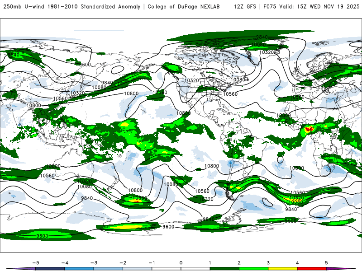Click the '-3' tick label on the colorbar
The image size is (362, 271).
point(94,263)
